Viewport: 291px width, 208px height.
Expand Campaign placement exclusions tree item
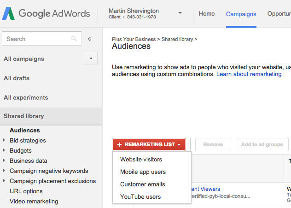click(4, 181)
